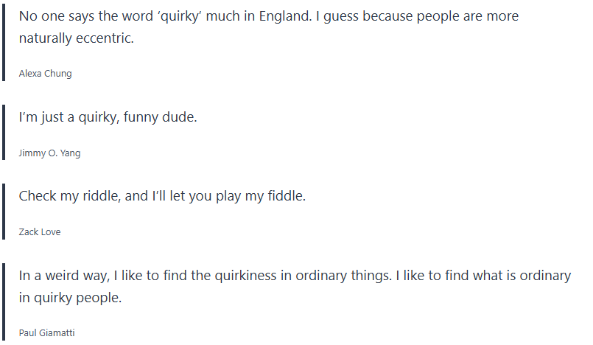Click the word "dude" in Jimmy's quote
This screenshot has height=345, width=593.
point(178,116)
